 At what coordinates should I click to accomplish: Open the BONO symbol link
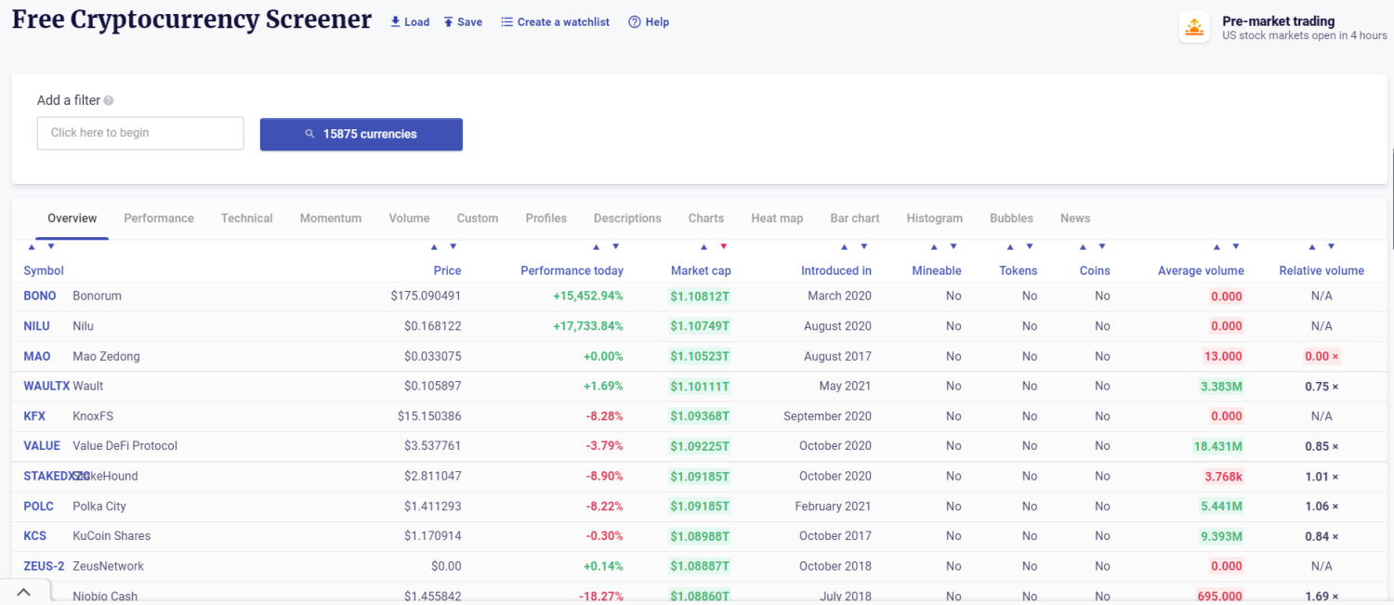(40, 296)
